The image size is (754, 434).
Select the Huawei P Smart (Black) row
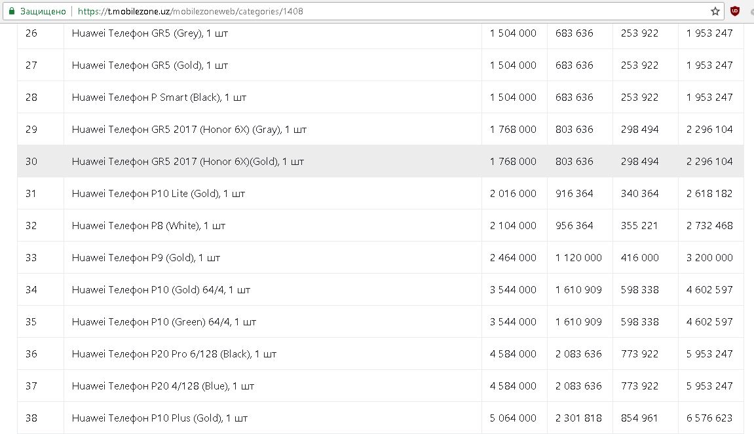tap(159, 97)
